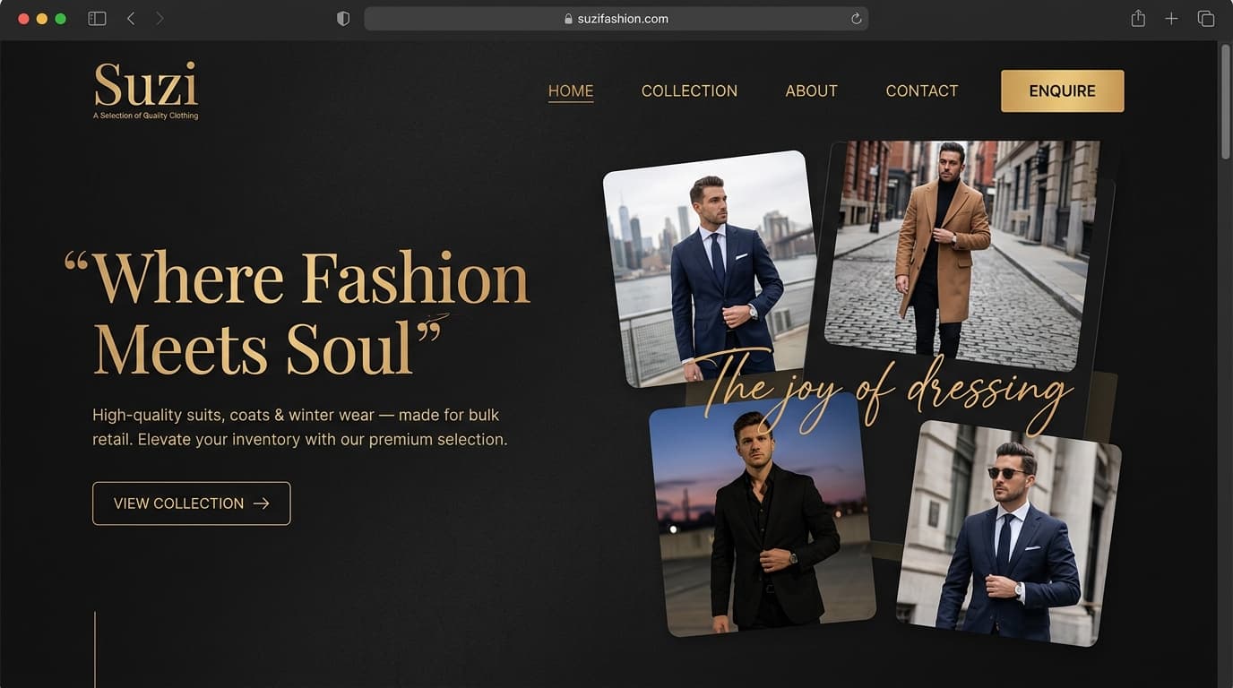
Task: Minimize the window with the yellow button
Action: point(42,19)
